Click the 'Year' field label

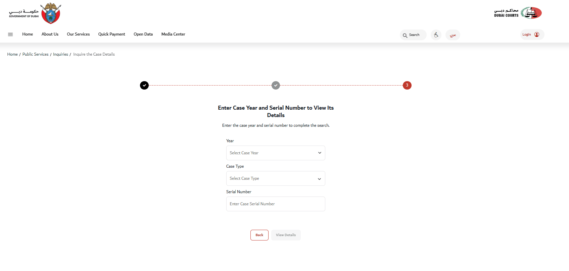[230, 141]
